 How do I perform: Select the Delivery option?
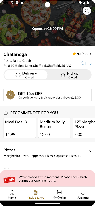click(26, 75)
